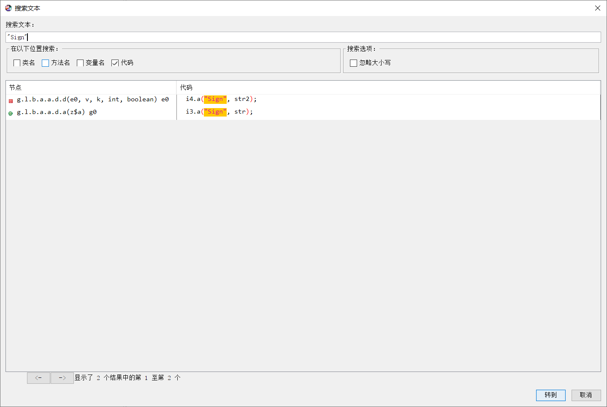This screenshot has width=607, height=407.
Task: Enable the 类名 search checkbox
Action: (x=17, y=63)
